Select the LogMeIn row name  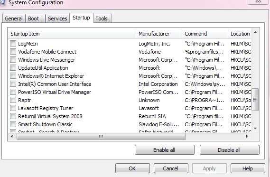click(x=28, y=44)
